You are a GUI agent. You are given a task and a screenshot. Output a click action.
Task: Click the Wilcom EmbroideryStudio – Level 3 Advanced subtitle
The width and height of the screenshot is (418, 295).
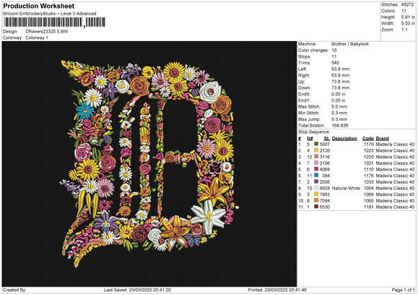point(49,14)
